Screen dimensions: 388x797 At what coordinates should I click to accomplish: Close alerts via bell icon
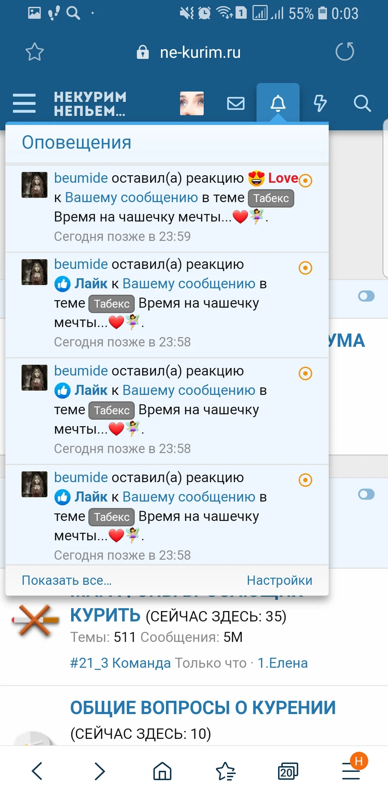[x=278, y=103]
